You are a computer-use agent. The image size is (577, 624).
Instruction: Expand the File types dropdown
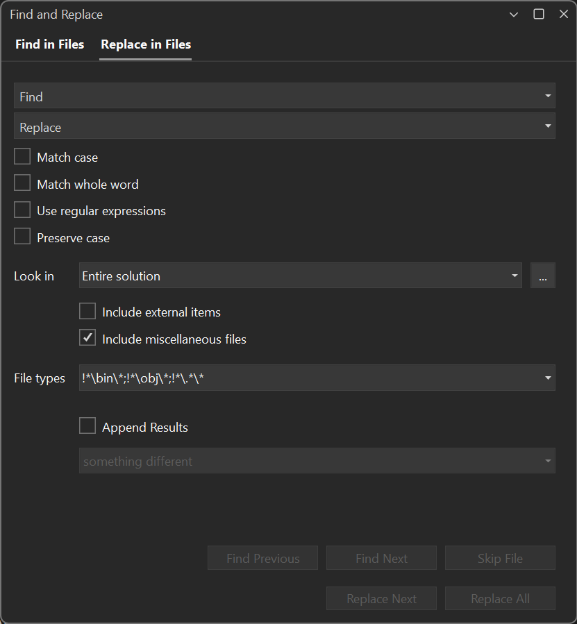[x=548, y=378]
